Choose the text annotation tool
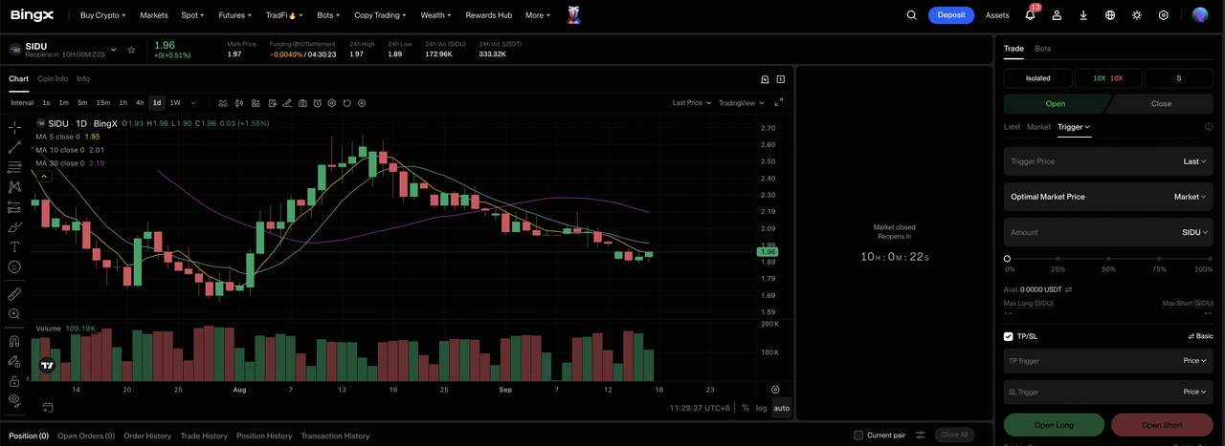The width and height of the screenshot is (1225, 446). click(14, 246)
